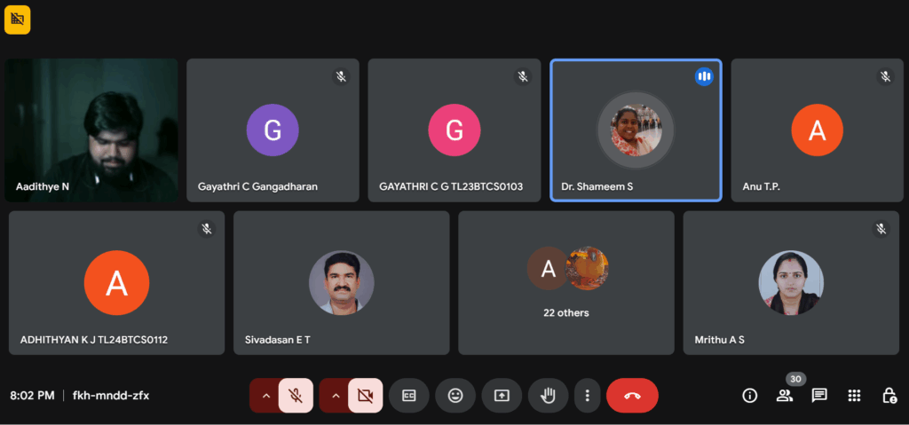Click the brown A avatar in 22 others tile
Viewport: 909px width, 425px height.
[548, 268]
